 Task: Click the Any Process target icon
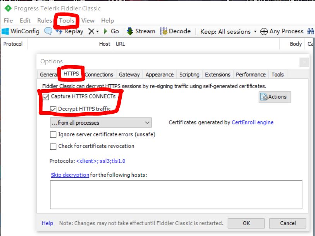point(264,31)
